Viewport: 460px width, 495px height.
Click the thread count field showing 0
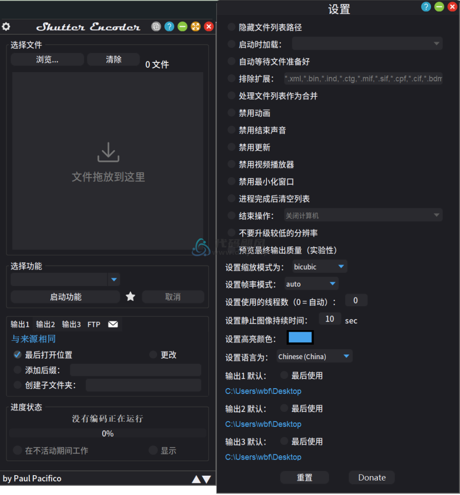(x=356, y=300)
